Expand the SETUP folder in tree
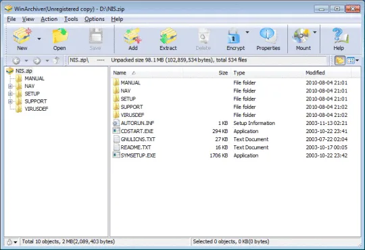This screenshot has height=250, width=365. [10, 94]
